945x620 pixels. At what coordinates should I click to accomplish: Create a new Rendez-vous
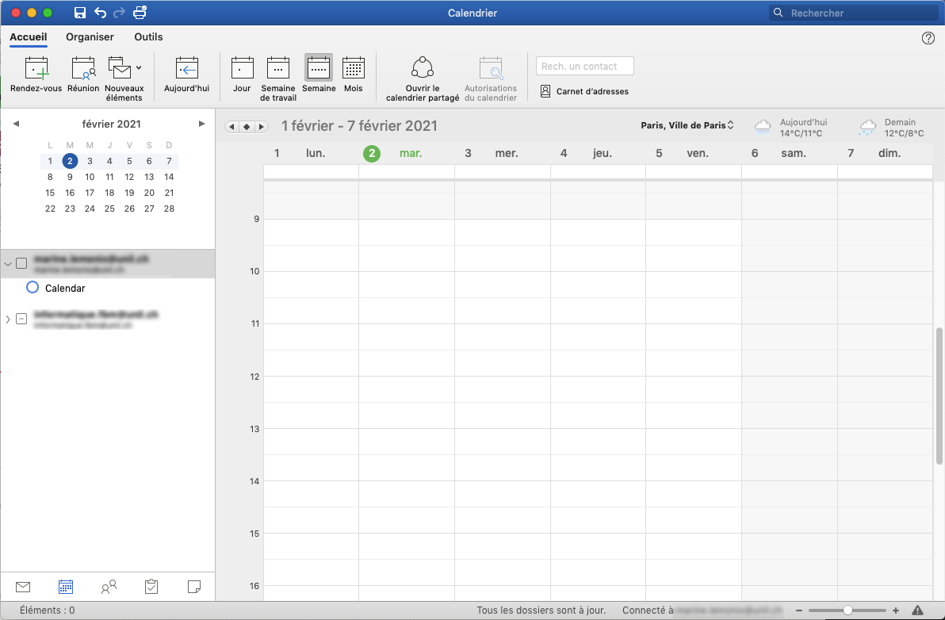coord(36,75)
